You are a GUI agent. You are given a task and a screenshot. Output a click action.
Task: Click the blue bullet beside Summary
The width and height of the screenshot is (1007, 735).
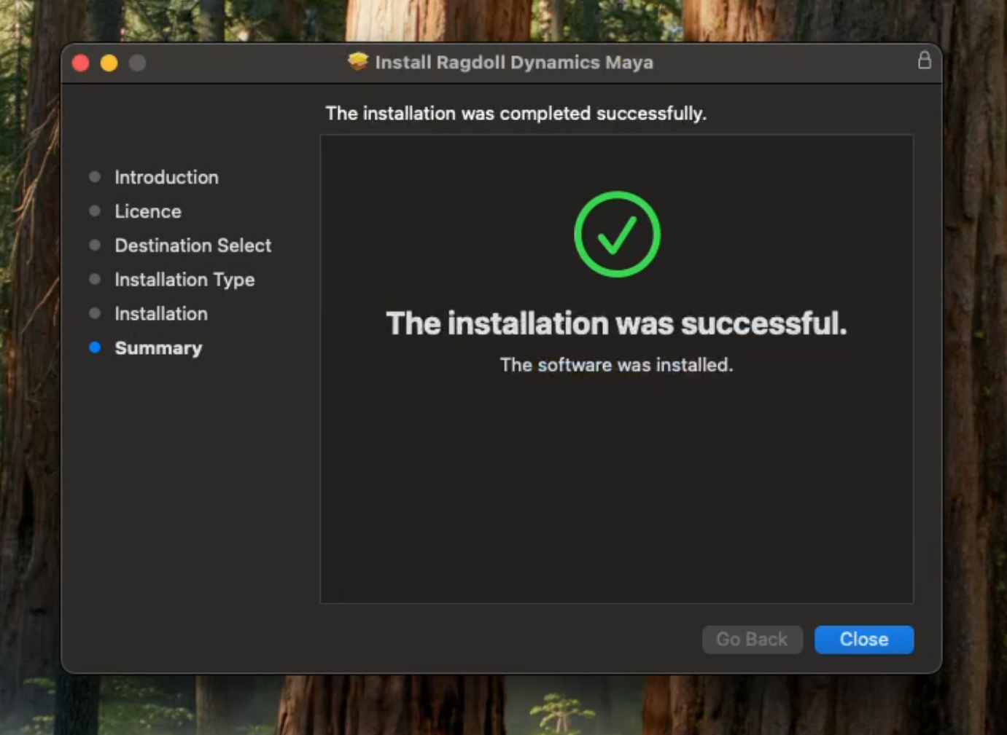pyautogui.click(x=95, y=347)
